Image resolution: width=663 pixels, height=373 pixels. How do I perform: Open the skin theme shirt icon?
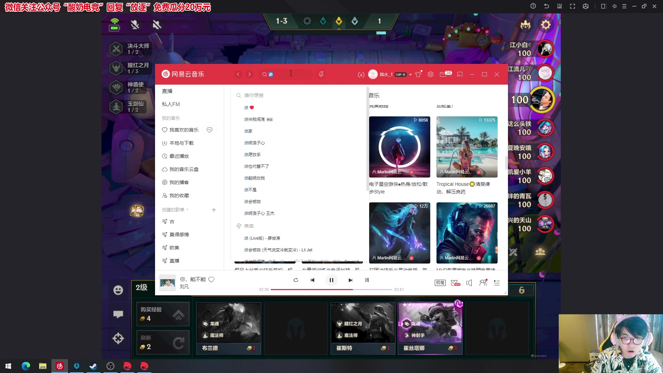pos(419,74)
